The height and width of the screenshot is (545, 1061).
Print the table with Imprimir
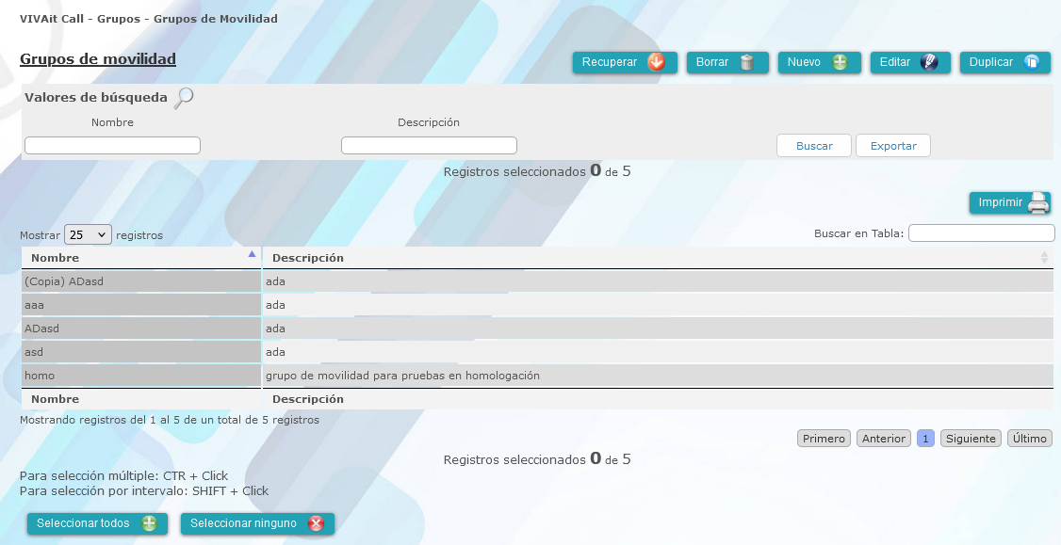(x=1009, y=203)
